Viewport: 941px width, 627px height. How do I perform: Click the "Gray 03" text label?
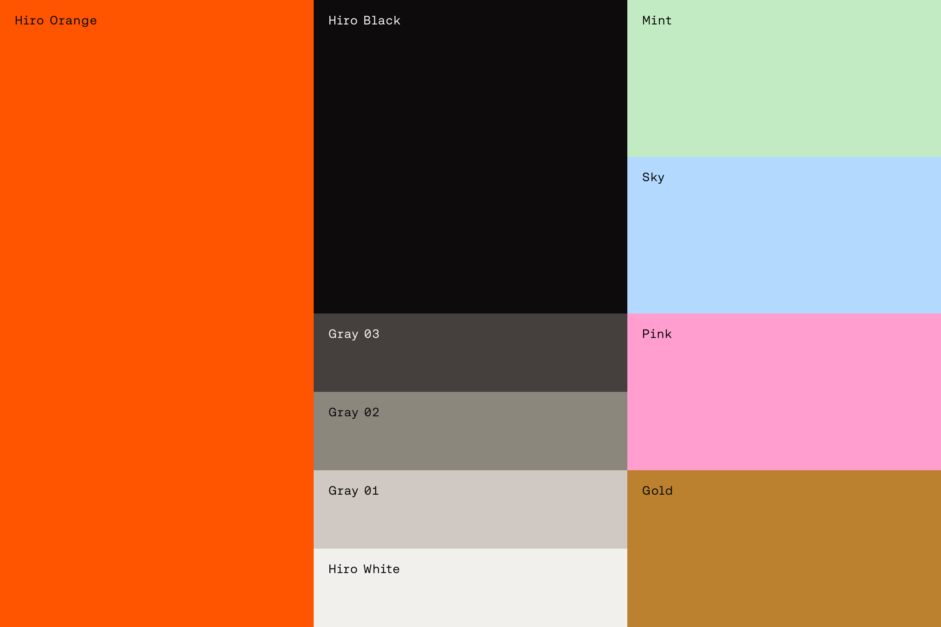[354, 334]
